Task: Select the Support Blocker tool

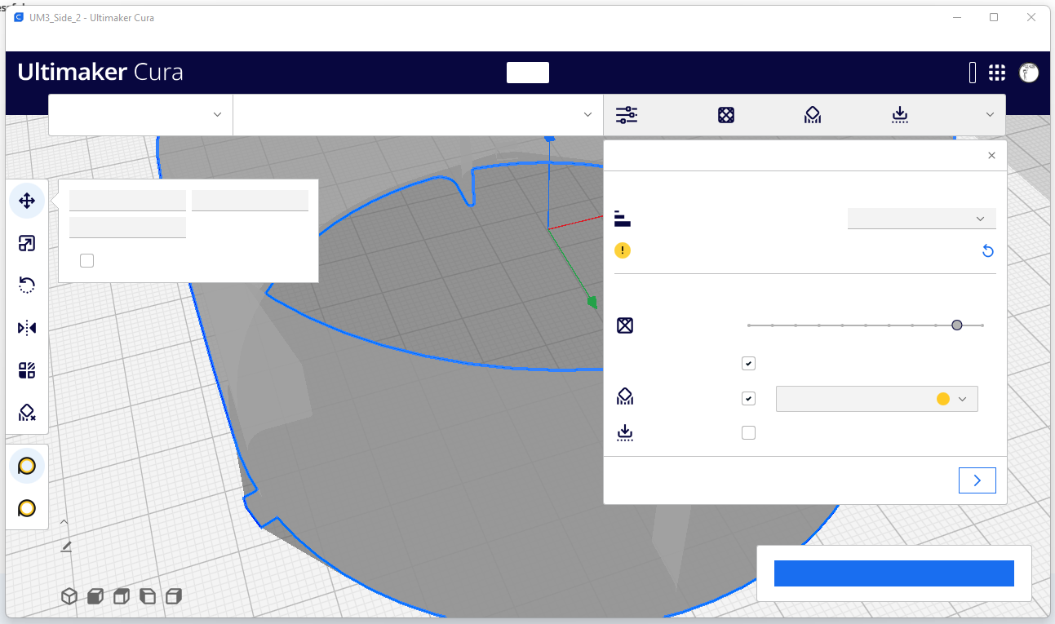Action: point(27,412)
